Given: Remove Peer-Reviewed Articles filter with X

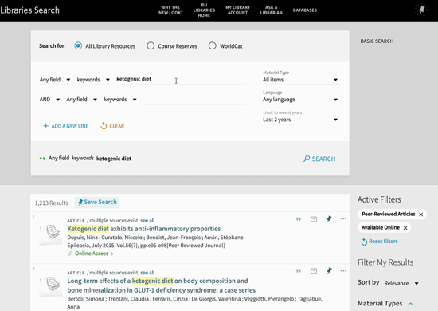Looking at the screenshot, I should click(x=421, y=215).
